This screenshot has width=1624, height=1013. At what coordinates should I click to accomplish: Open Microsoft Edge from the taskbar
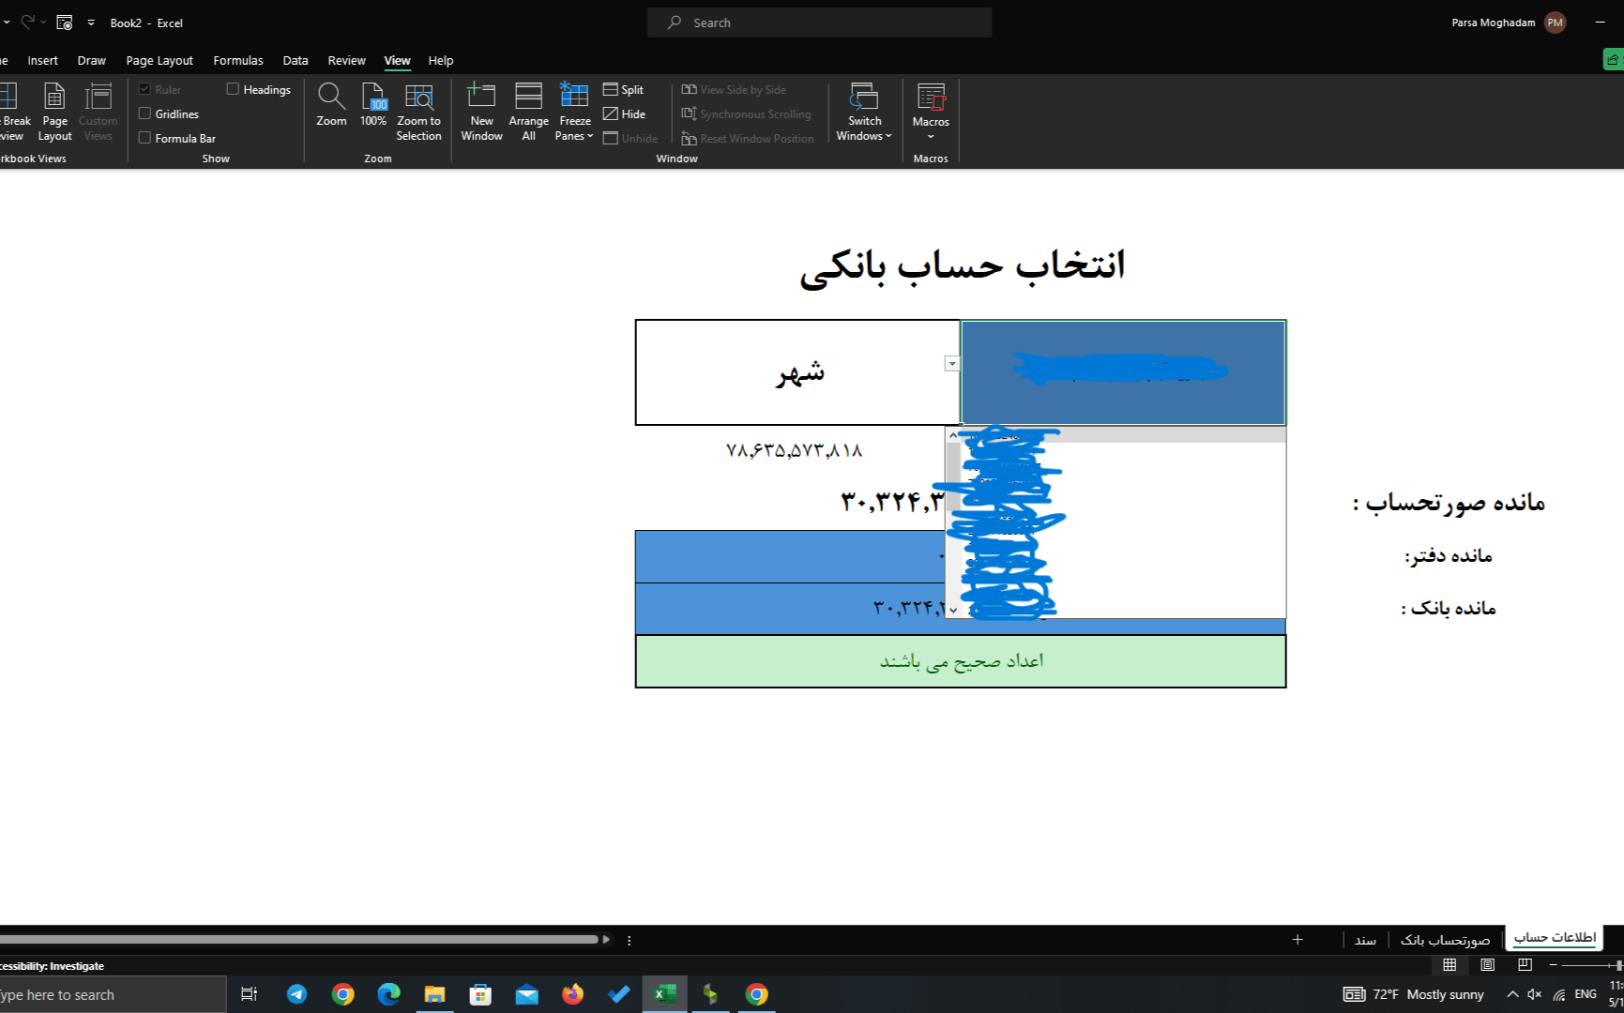tap(388, 994)
